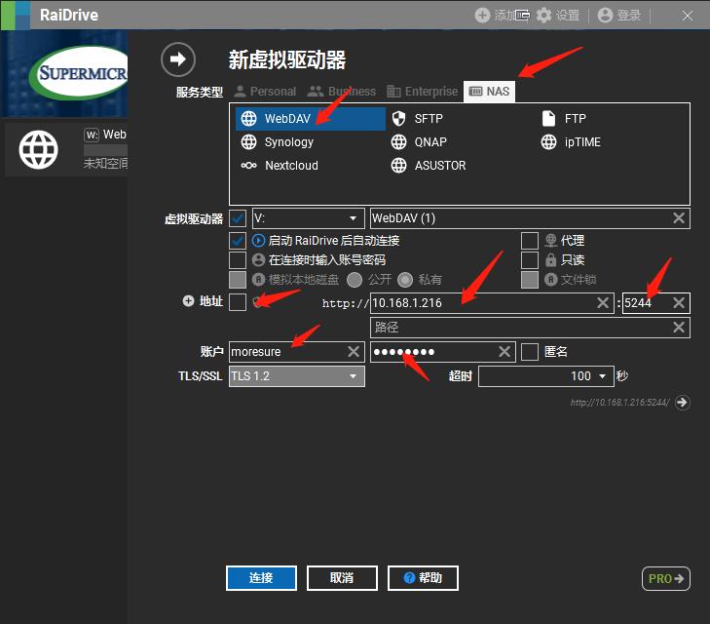This screenshot has width=710, height=624.
Task: Select ipTIME service type
Action: tap(571, 142)
